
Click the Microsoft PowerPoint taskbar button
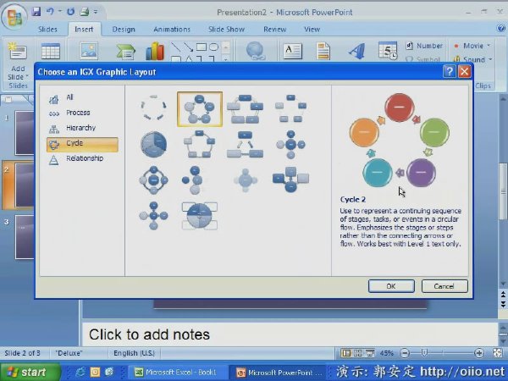click(279, 373)
